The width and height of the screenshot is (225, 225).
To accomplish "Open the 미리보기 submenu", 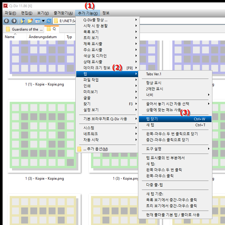I will (x=107, y=92).
